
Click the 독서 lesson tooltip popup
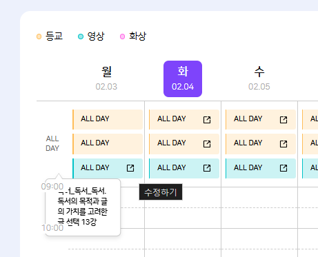[x=83, y=207]
